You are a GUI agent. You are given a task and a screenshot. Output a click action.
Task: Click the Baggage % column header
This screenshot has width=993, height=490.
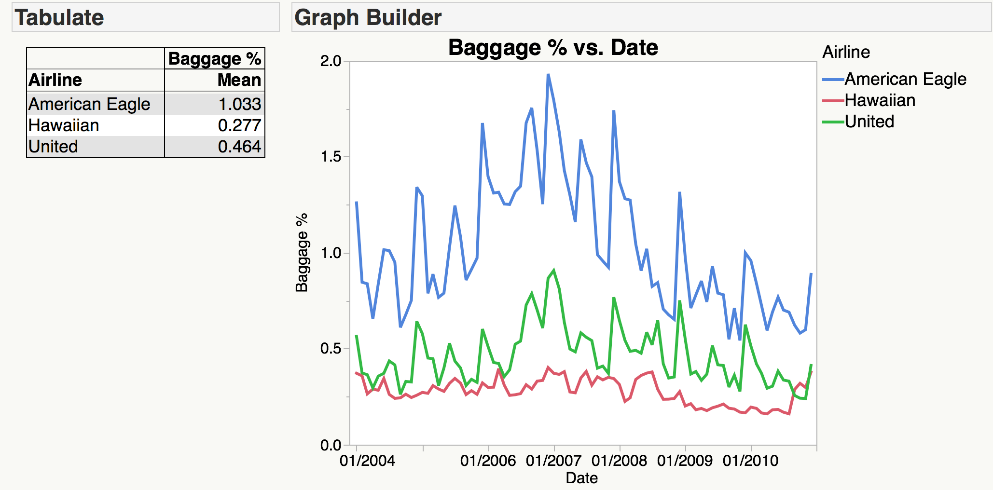(215, 58)
